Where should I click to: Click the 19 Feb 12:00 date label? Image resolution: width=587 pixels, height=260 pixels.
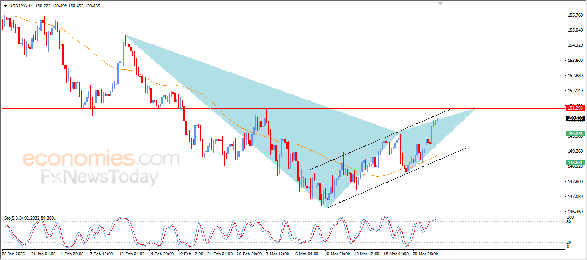point(190,254)
